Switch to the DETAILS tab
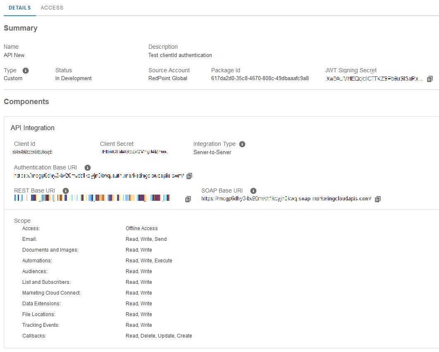439x352 pixels. [x=19, y=8]
